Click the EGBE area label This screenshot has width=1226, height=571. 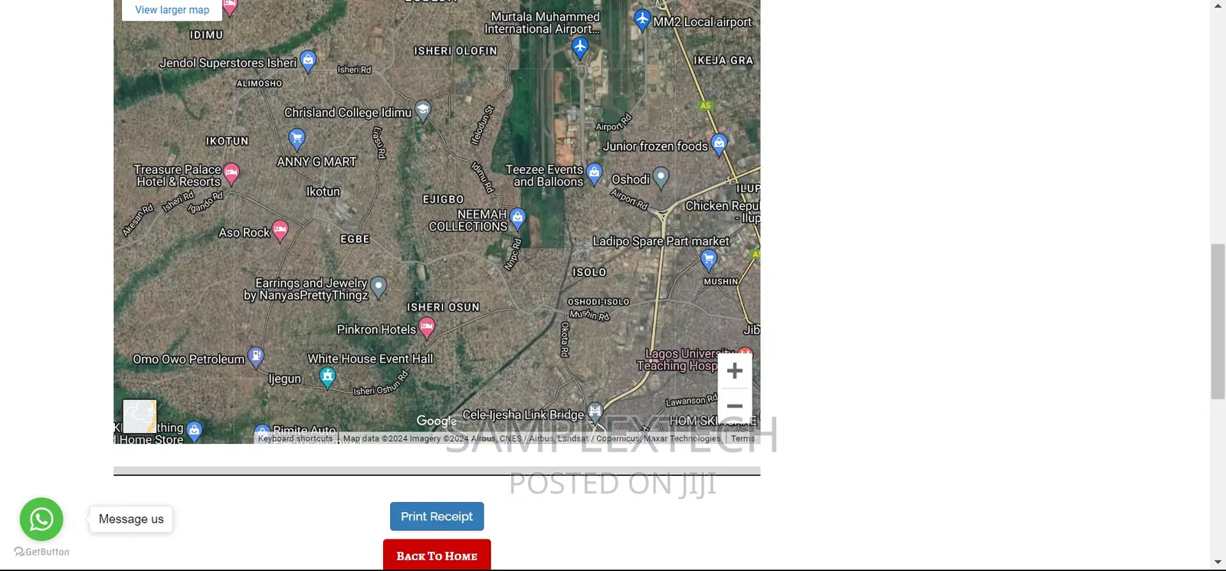click(x=355, y=239)
